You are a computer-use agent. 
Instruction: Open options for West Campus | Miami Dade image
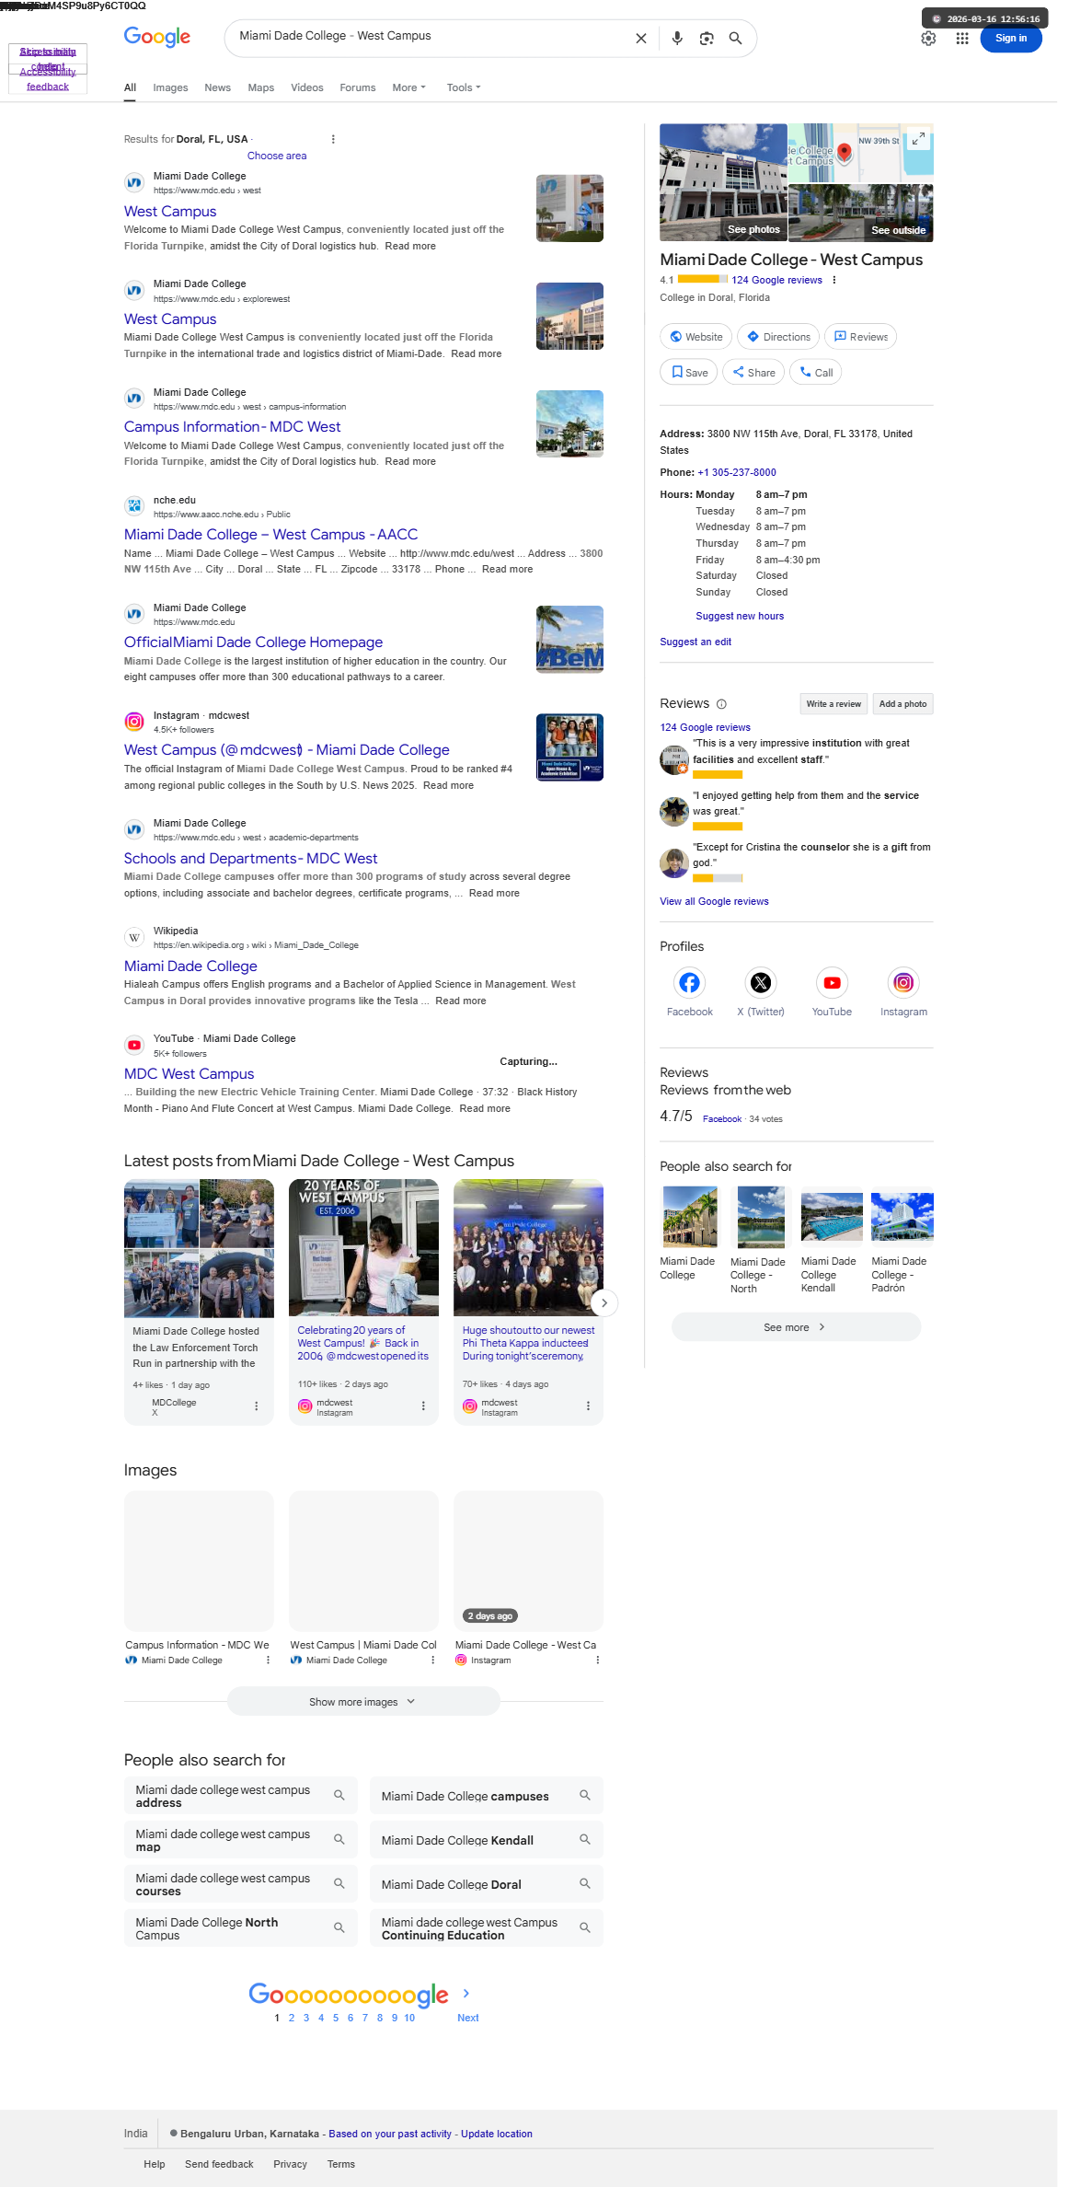click(x=432, y=1660)
